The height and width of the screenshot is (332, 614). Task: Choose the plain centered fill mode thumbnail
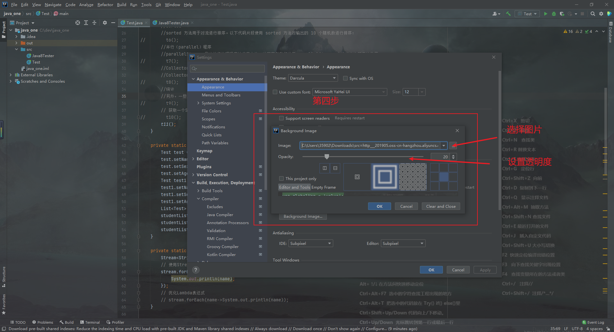[x=357, y=177]
